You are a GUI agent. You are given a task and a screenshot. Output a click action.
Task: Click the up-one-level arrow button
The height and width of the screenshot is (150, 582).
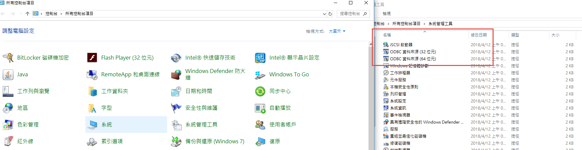pyautogui.click(x=28, y=14)
